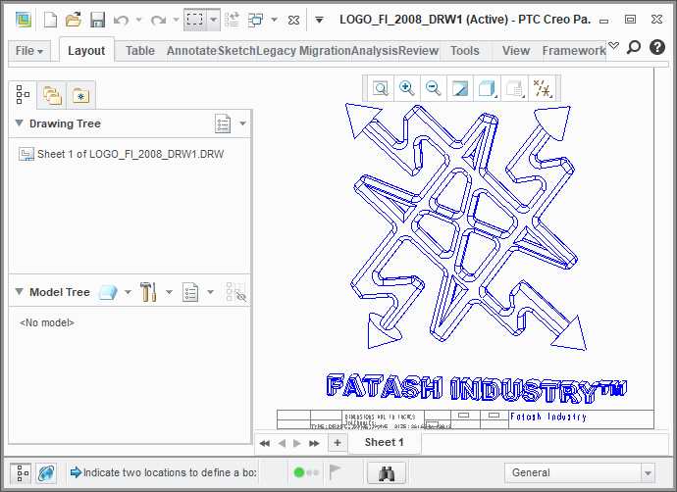This screenshot has height=492, width=677.
Task: Switch to the Framework tab
Action: tap(574, 51)
